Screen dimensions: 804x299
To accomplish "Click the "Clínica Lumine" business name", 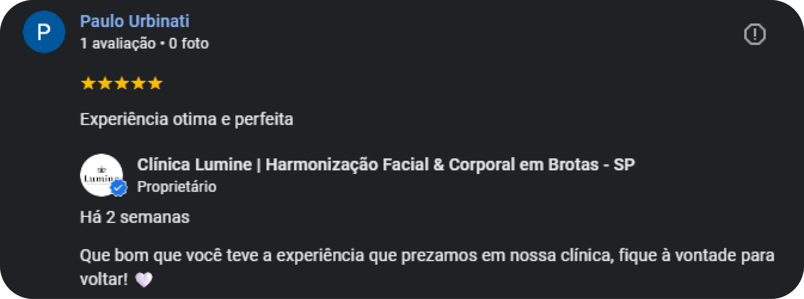I will [x=194, y=165].
